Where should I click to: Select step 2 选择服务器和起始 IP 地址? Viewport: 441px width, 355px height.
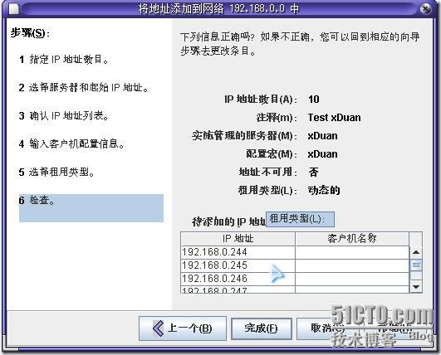click(x=84, y=87)
